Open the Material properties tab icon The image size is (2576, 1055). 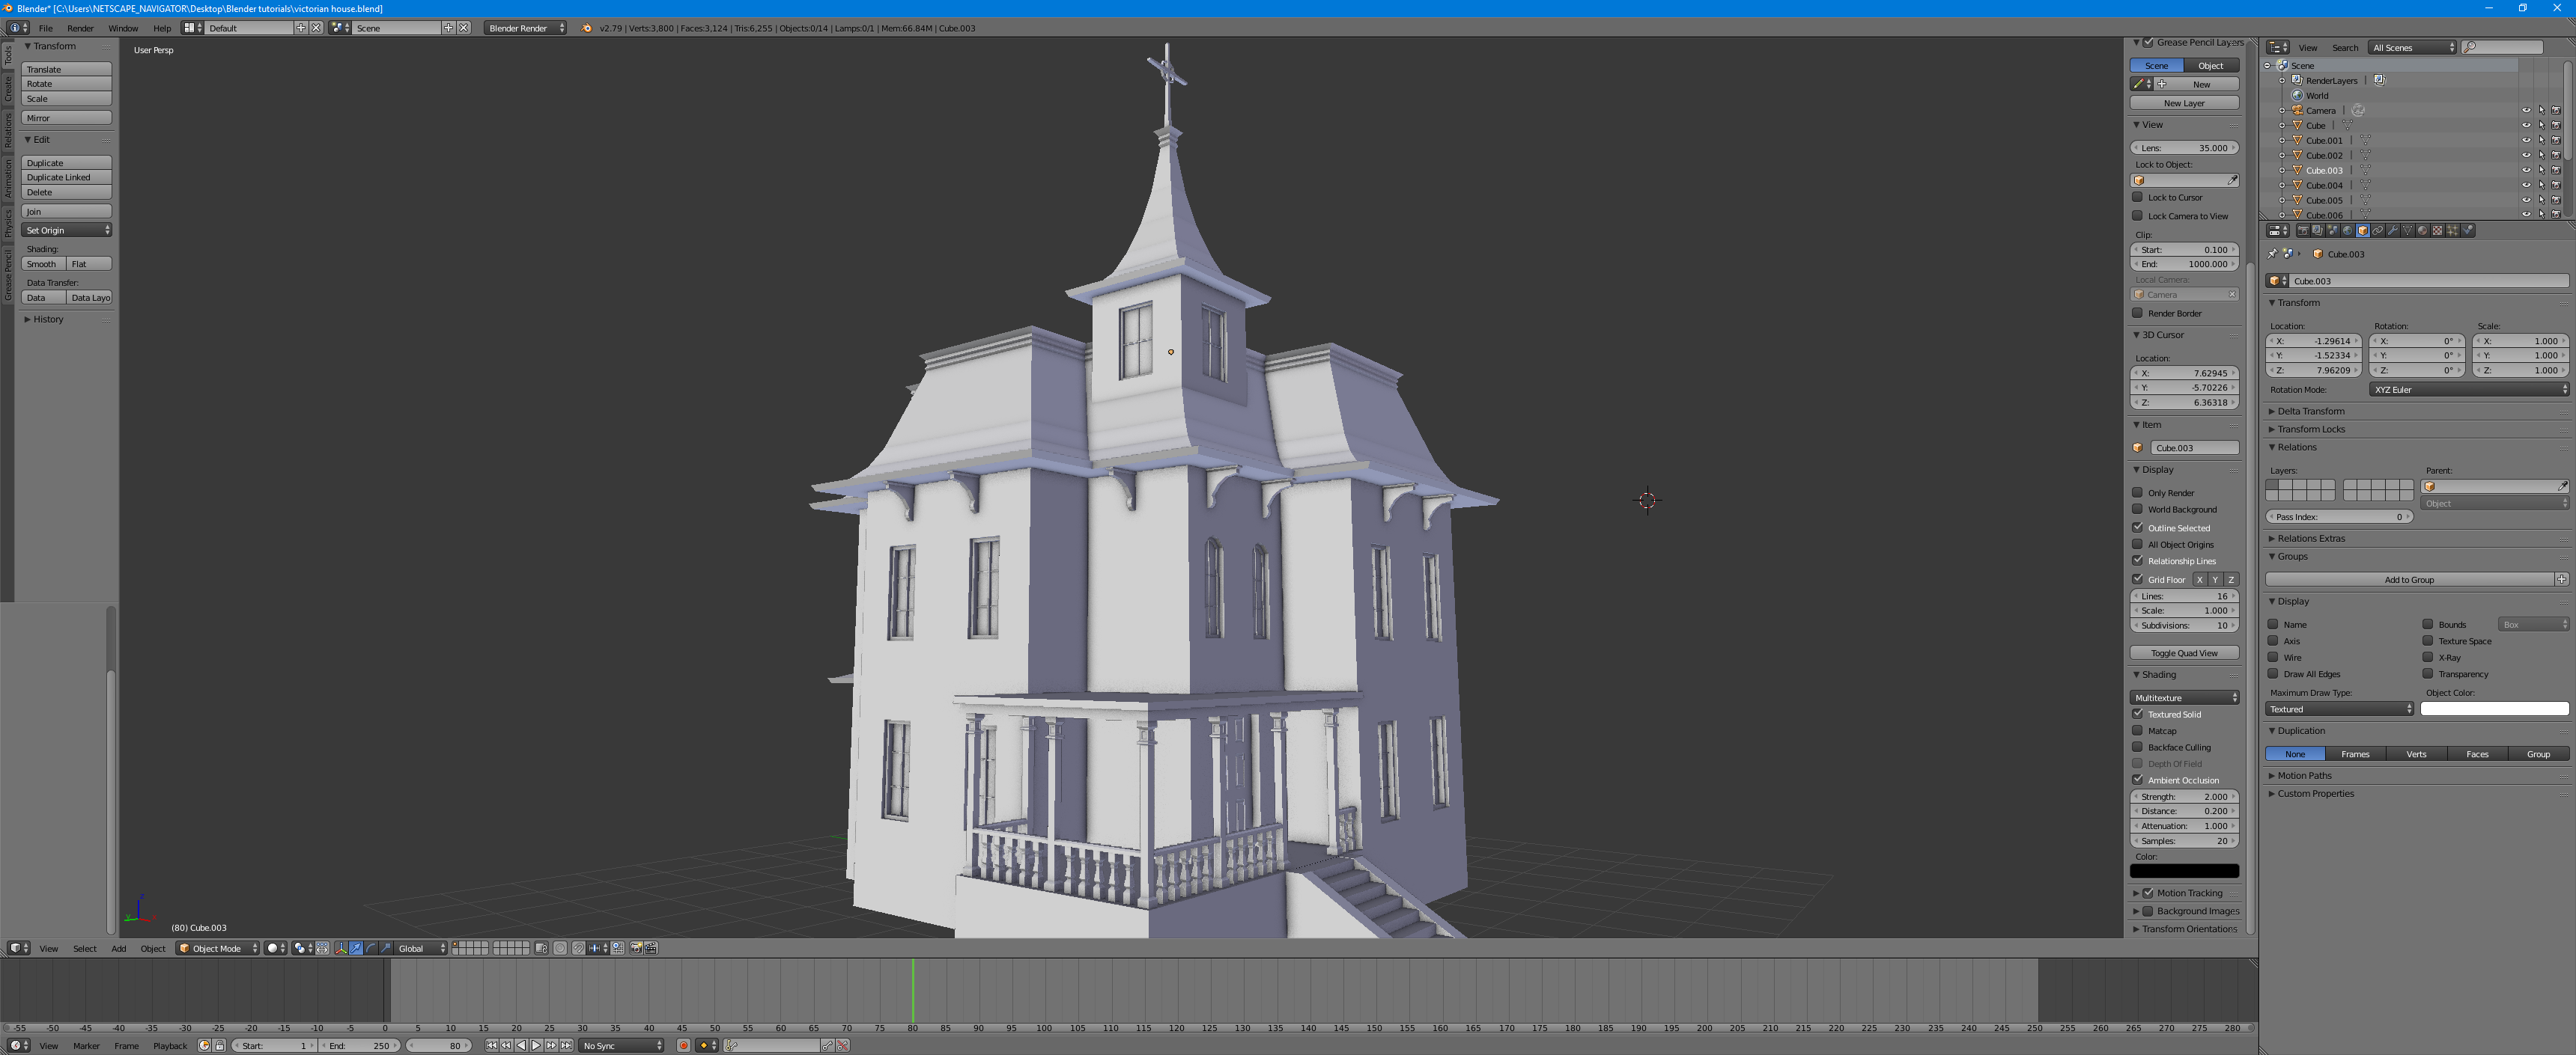coord(2422,230)
